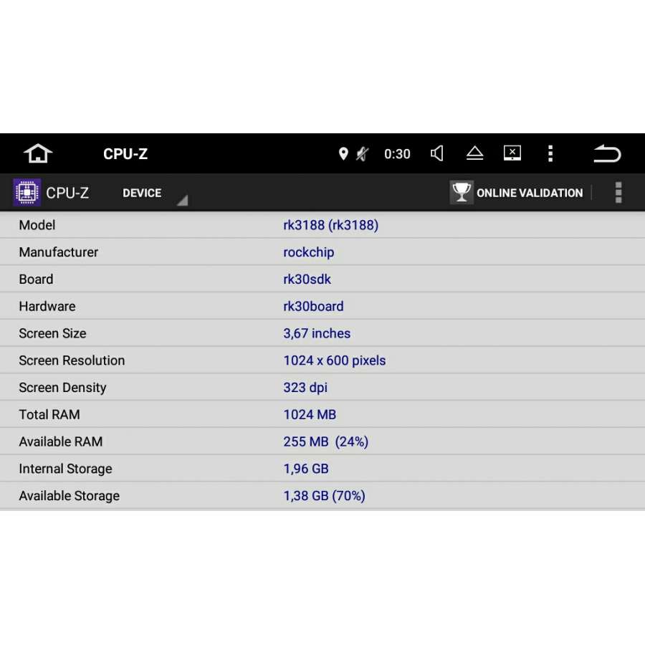Viewport: 645px width, 645px height.
Task: Tap the CPU-Z chip app icon
Action: [x=27, y=192]
